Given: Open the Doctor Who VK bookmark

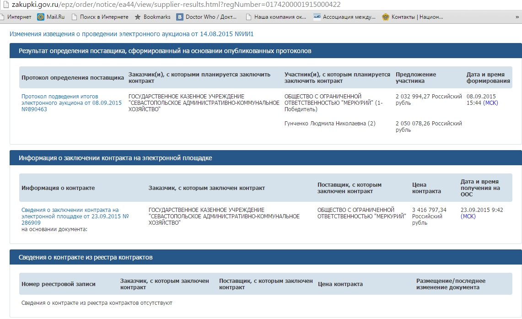Looking at the screenshot, I should click(x=207, y=17).
